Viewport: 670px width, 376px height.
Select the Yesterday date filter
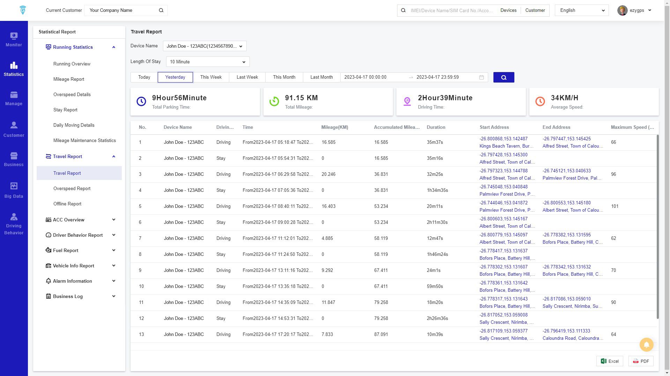175,77
